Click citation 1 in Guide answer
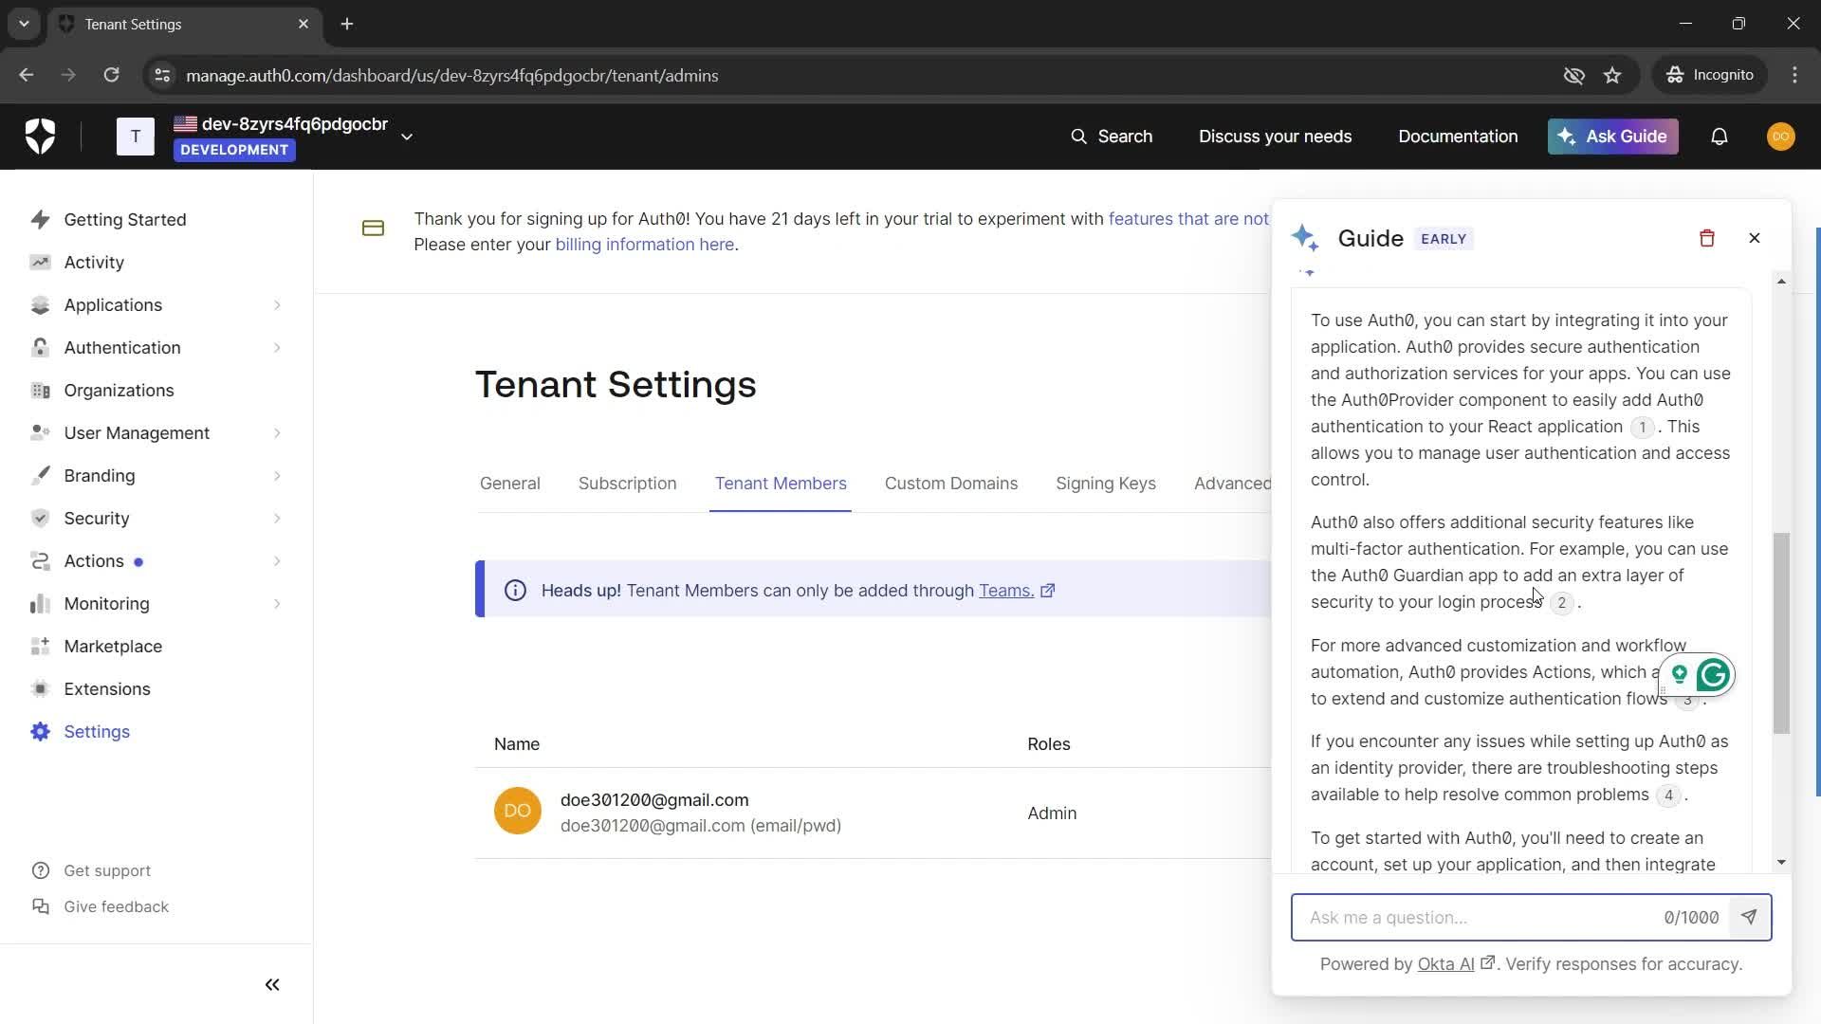Image resolution: width=1821 pixels, height=1024 pixels. click(1643, 427)
